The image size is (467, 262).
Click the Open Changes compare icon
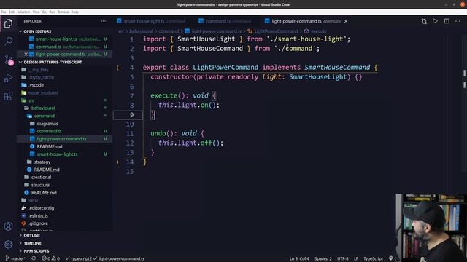point(424,21)
